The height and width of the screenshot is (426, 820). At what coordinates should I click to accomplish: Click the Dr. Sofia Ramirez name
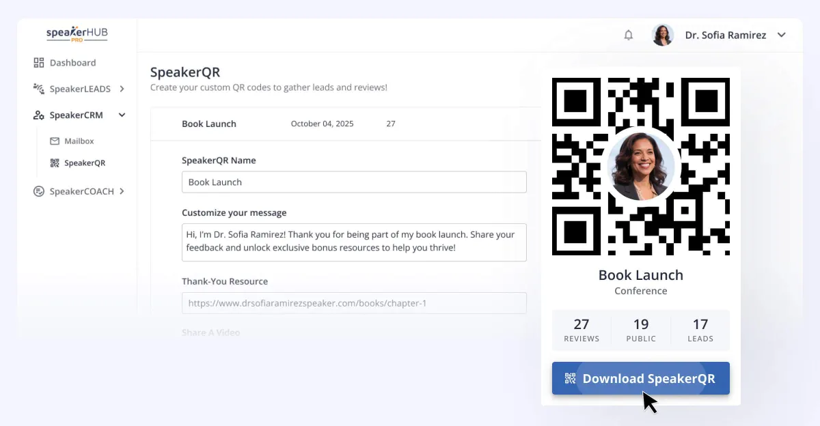coord(726,35)
